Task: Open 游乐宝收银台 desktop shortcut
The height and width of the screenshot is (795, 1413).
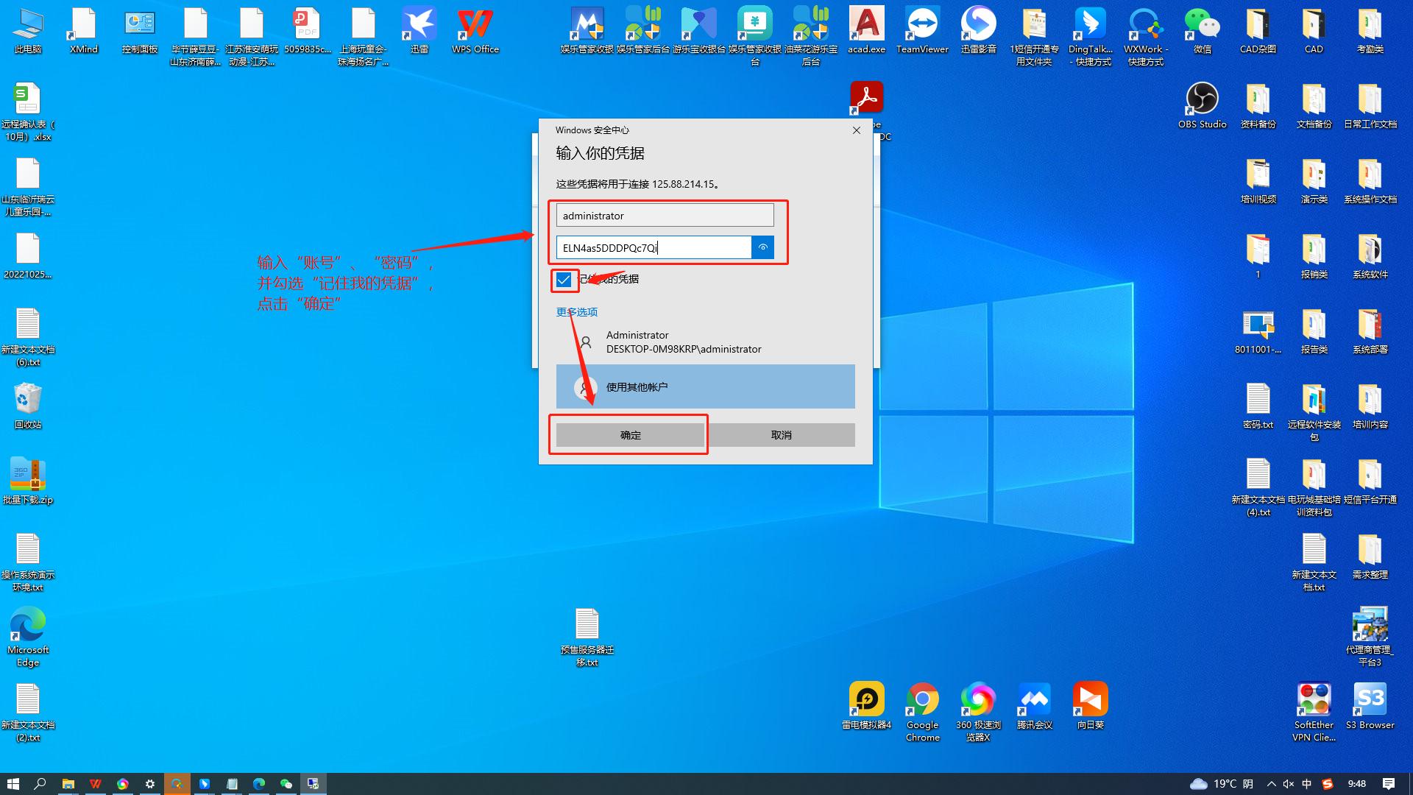Action: [x=699, y=31]
